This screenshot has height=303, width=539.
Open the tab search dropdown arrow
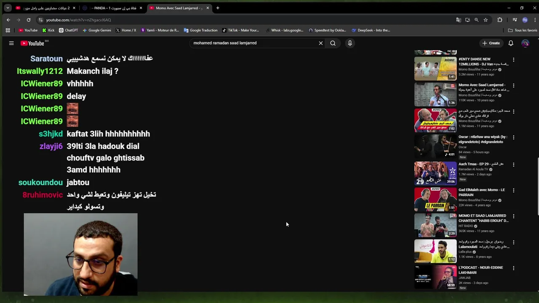[x=8, y=8]
